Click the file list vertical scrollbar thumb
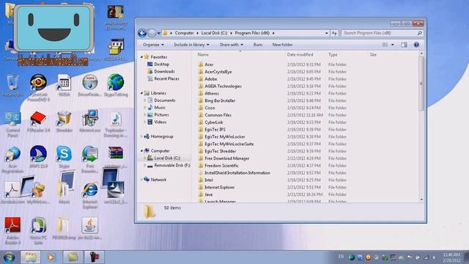469x264 pixels. coord(421,84)
